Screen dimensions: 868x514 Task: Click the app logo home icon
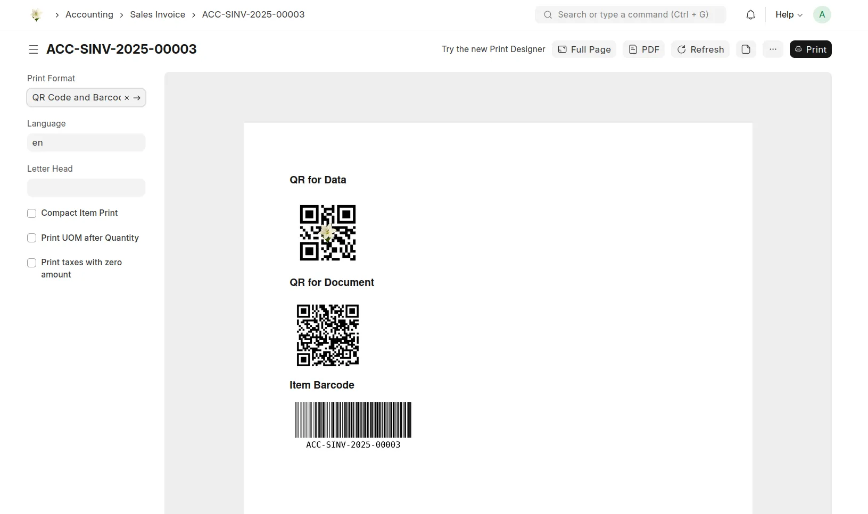[36, 15]
